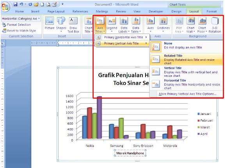Click April legend entry
The width and height of the screenshot is (226, 168).
coord(203,134)
